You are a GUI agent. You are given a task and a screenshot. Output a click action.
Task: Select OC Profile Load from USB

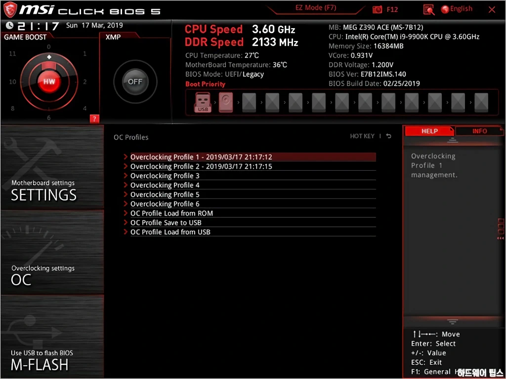253,232
